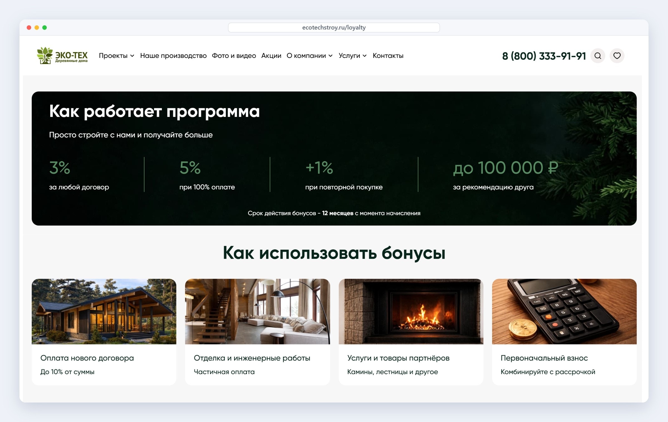Select the Оплата нового договора card title
The height and width of the screenshot is (422, 668).
87,358
